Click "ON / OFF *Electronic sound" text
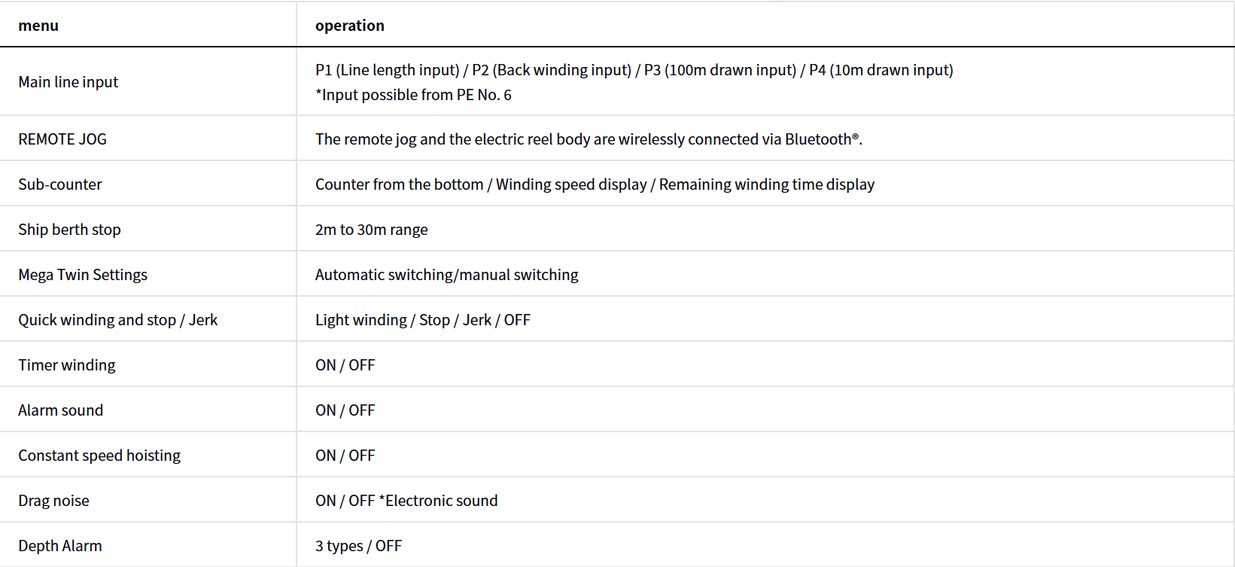 point(406,501)
